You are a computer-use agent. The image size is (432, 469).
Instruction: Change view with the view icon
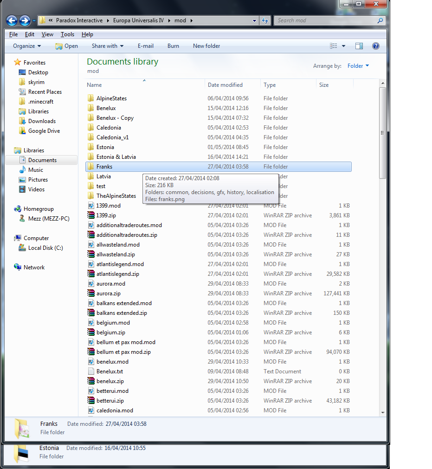click(333, 46)
